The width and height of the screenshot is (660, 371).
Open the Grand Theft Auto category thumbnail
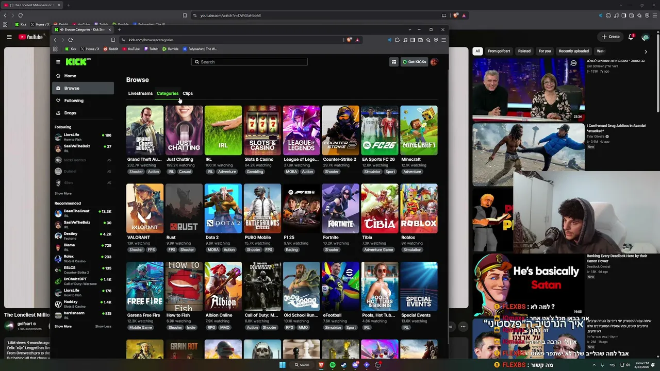click(x=145, y=130)
